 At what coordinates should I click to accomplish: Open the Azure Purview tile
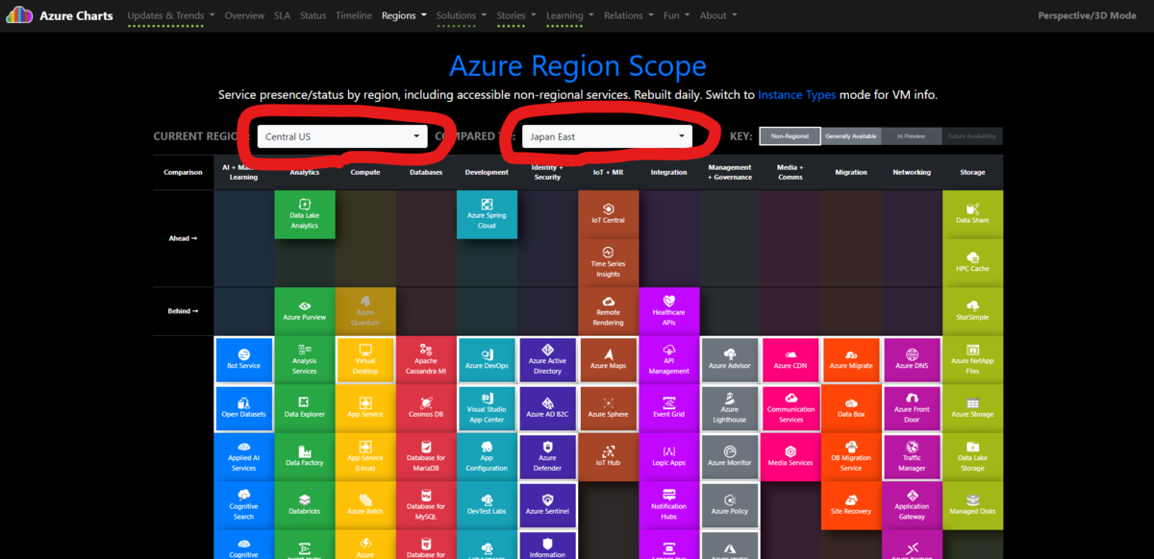tap(305, 311)
